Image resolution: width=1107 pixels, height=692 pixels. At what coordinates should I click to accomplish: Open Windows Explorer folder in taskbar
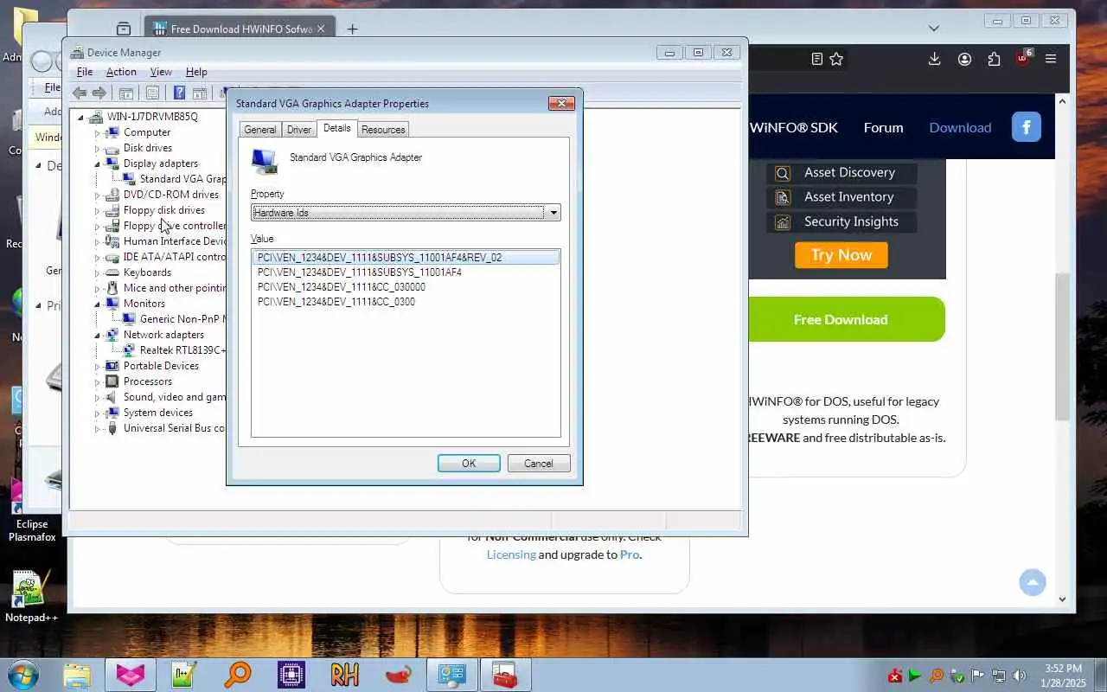(x=77, y=675)
